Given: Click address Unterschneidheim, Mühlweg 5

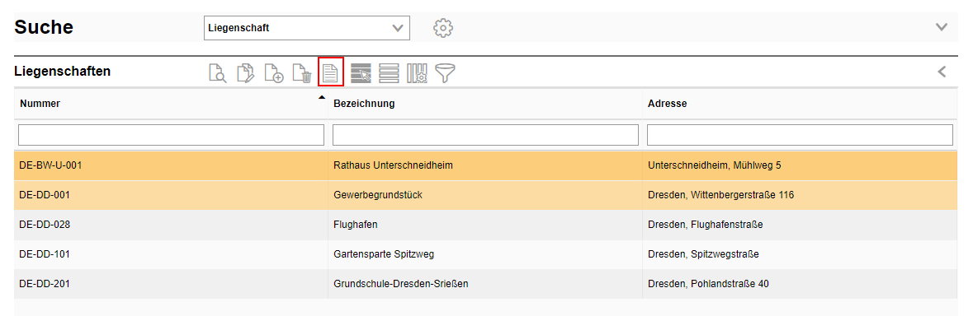Looking at the screenshot, I should (715, 165).
